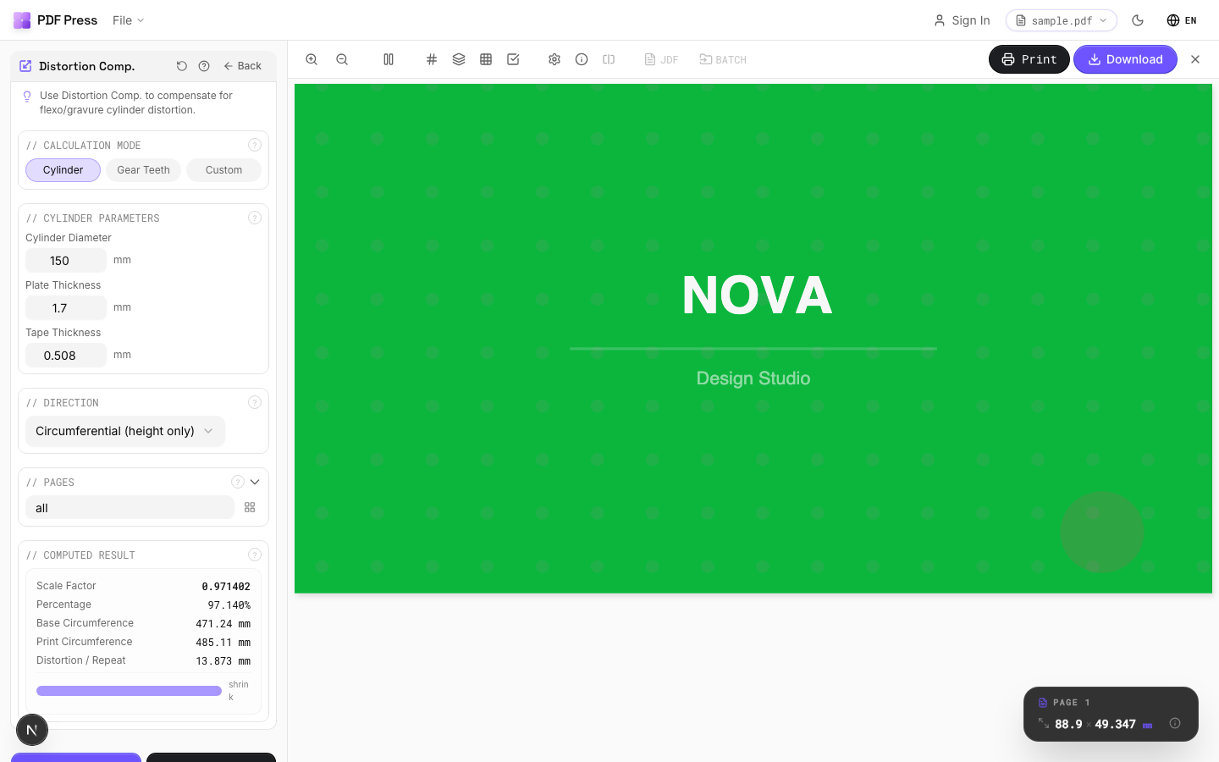
Task: Open the settings gear in toolbar
Action: 554,59
